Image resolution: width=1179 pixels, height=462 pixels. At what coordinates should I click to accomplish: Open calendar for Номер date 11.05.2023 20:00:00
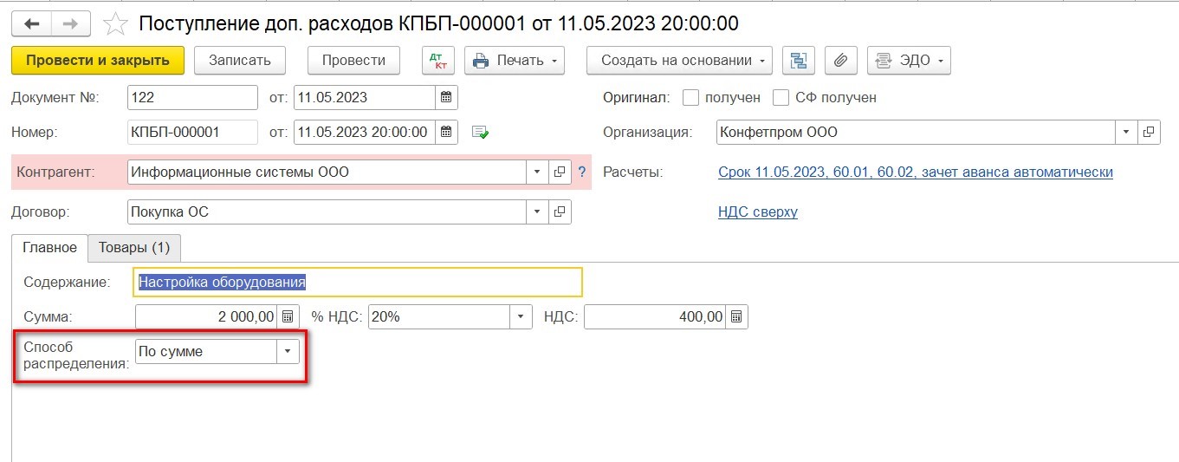pos(446,132)
